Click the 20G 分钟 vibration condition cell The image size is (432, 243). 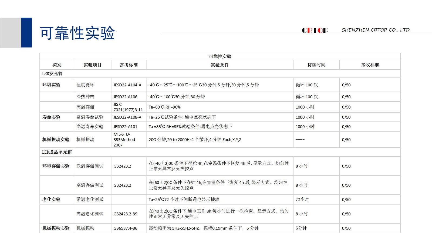[x=220, y=140]
